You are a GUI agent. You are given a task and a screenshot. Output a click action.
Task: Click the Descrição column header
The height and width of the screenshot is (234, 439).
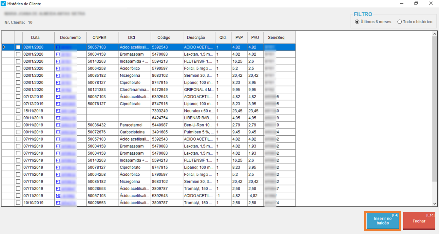[196, 37]
